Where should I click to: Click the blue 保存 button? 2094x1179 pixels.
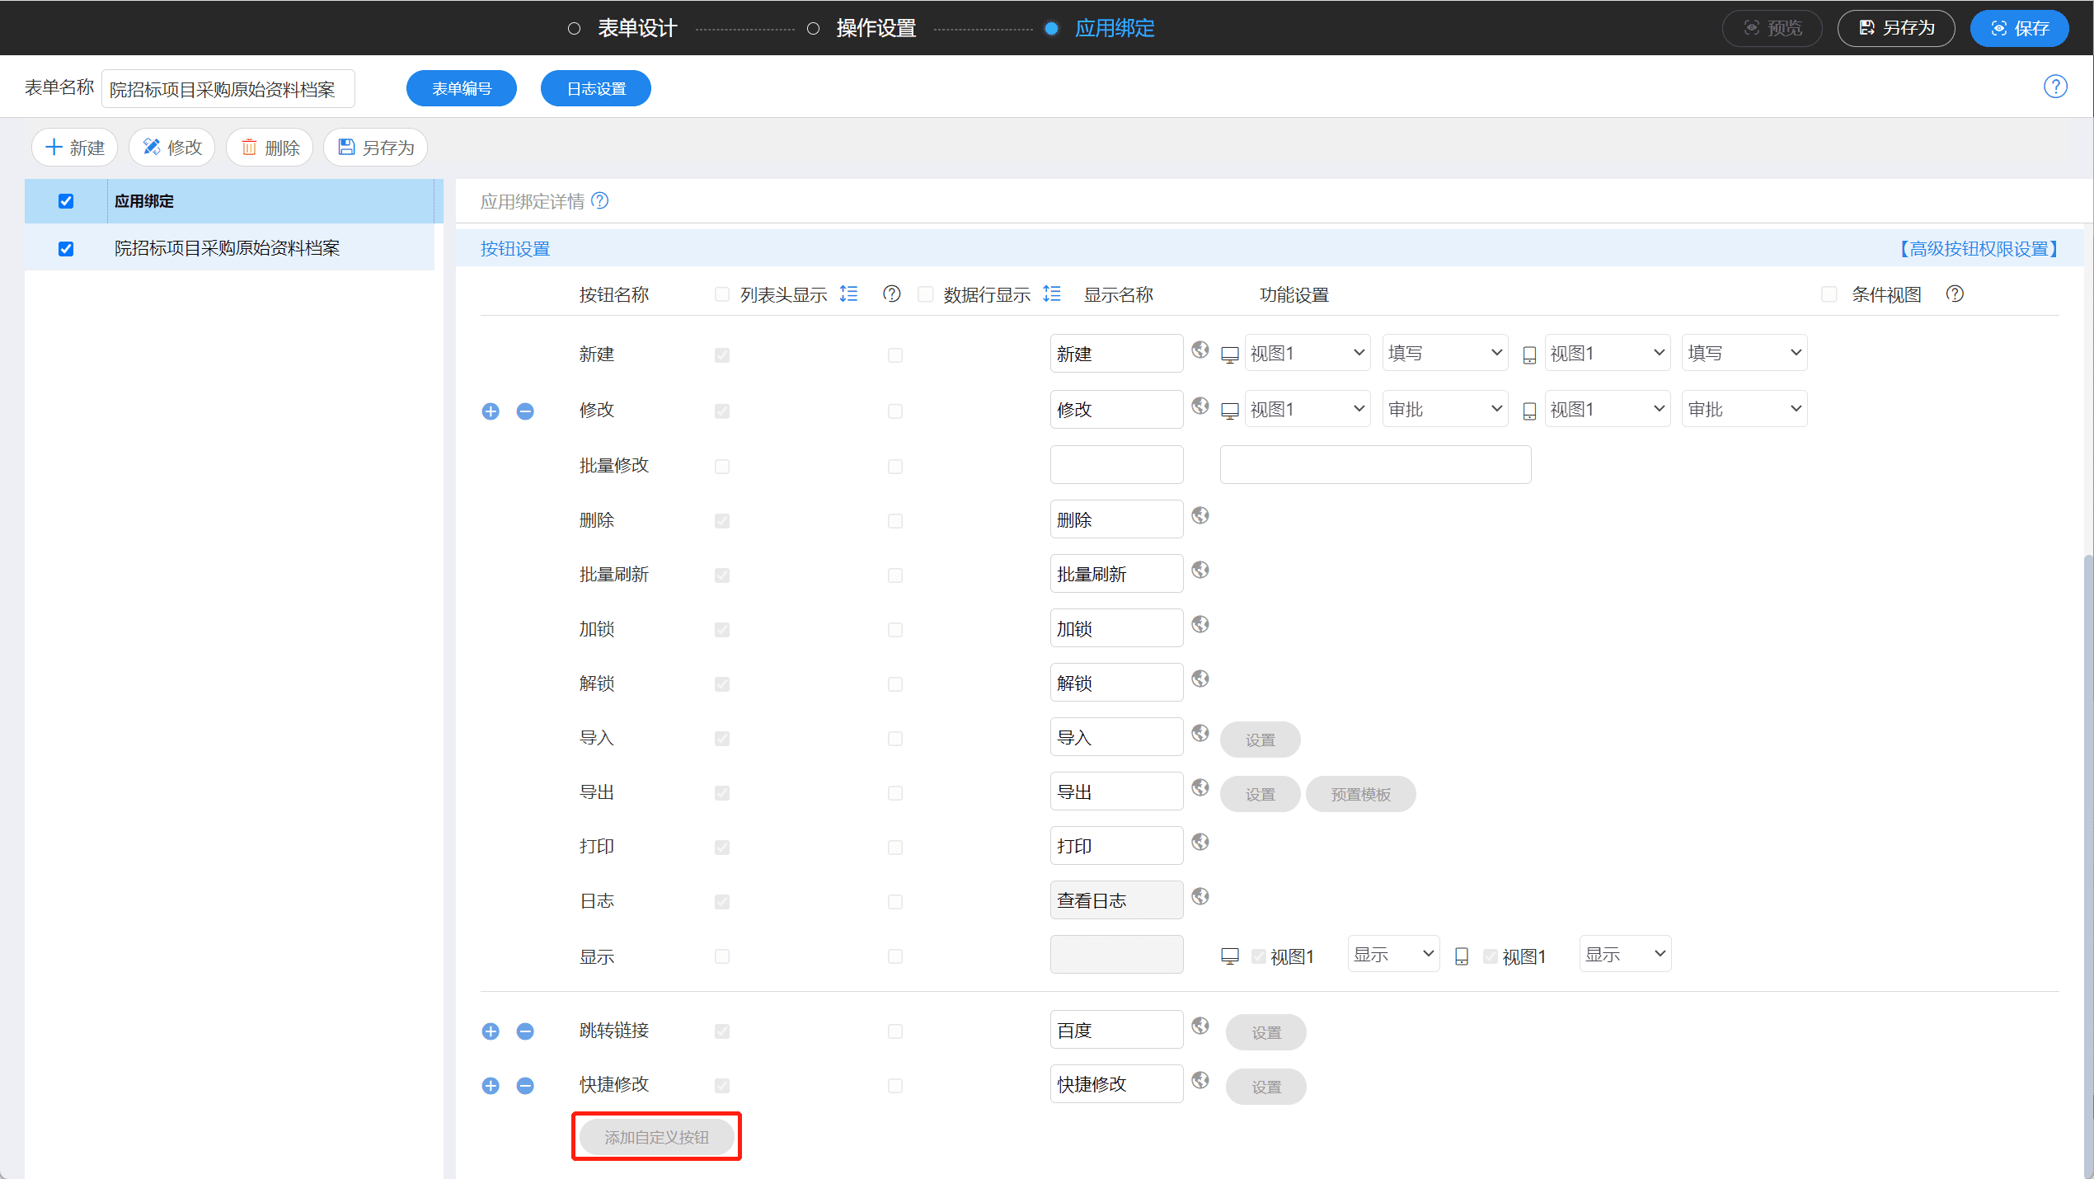point(2020,29)
